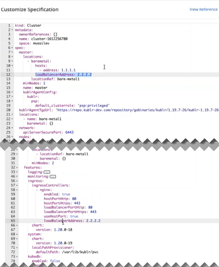Click the apiServerSecurePort value 6443
The height and width of the screenshot is (267, 219).
pos(69,132)
